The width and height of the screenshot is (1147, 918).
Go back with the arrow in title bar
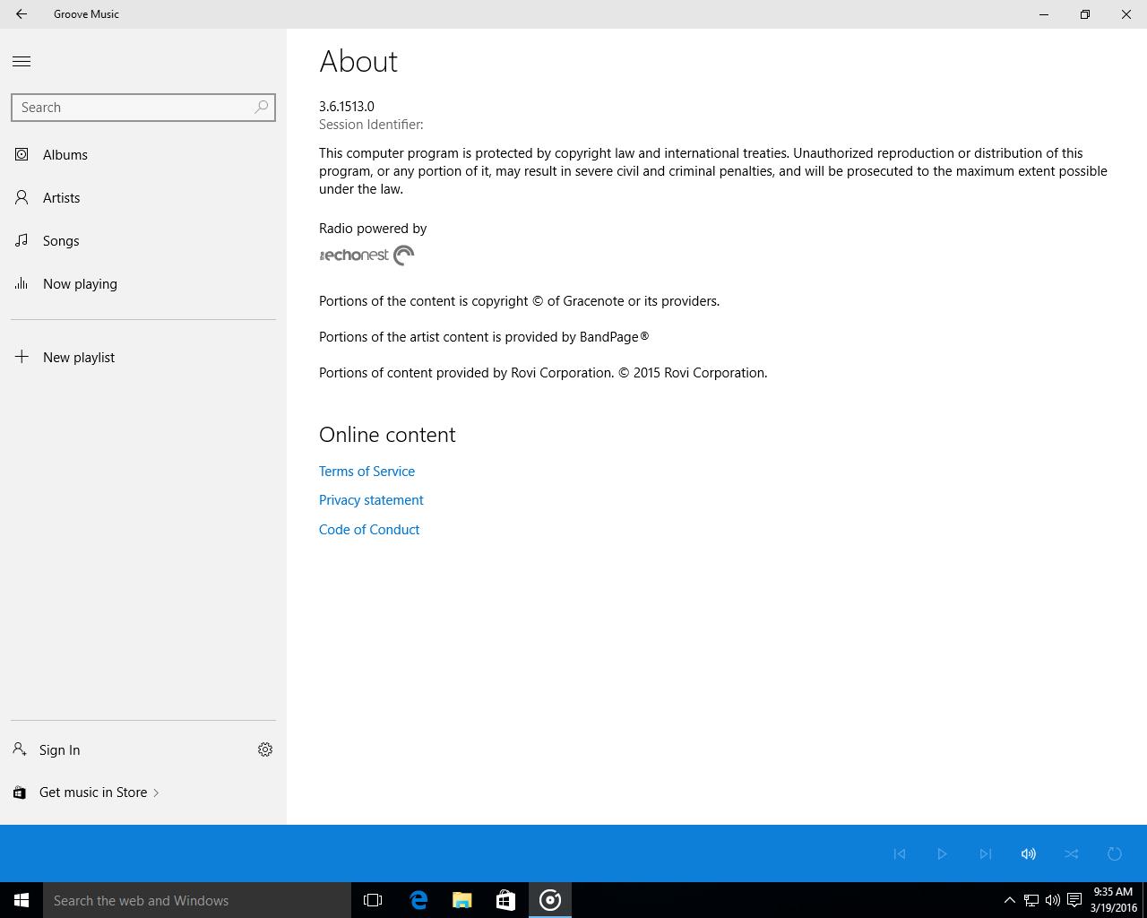[x=22, y=14]
